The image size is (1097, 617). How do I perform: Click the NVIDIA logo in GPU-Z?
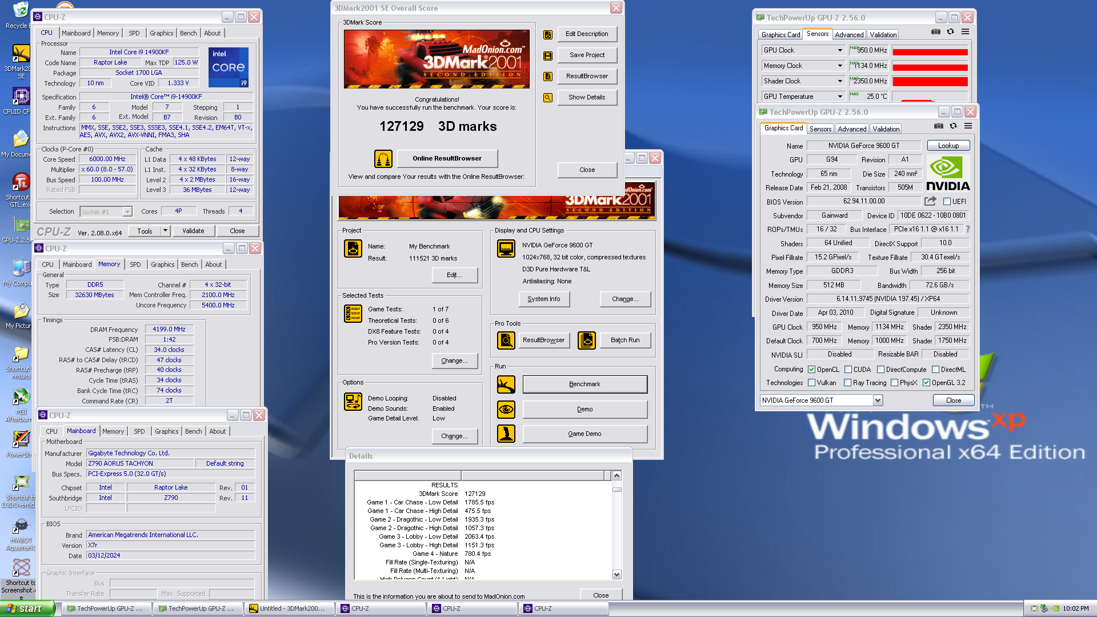948,173
